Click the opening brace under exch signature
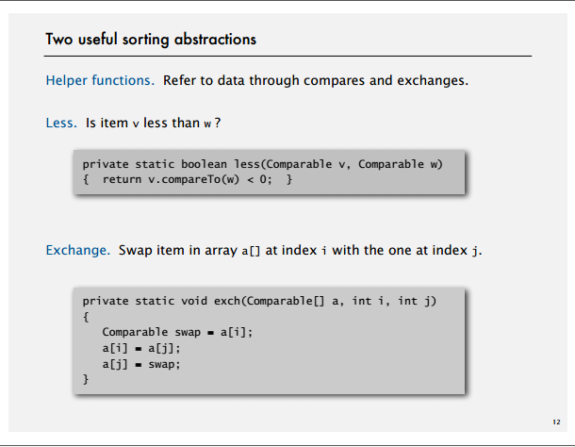575x447 pixels. [x=86, y=317]
